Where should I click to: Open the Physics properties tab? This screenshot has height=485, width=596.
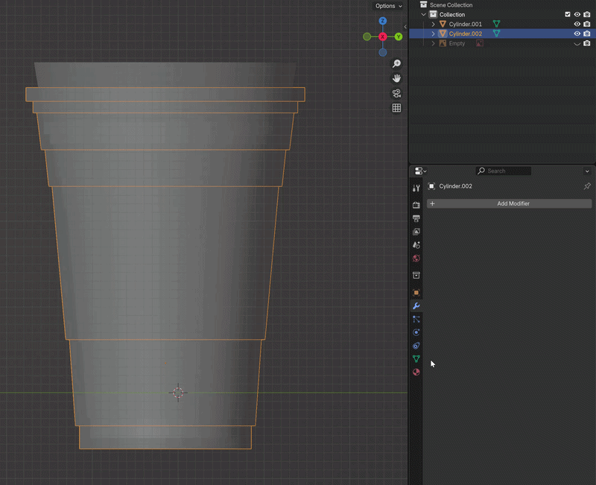416,332
